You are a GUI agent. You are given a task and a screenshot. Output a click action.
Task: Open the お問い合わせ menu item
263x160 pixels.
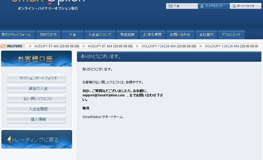[180, 35]
